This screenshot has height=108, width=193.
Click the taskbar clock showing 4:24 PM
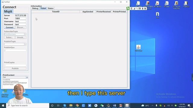182,105
